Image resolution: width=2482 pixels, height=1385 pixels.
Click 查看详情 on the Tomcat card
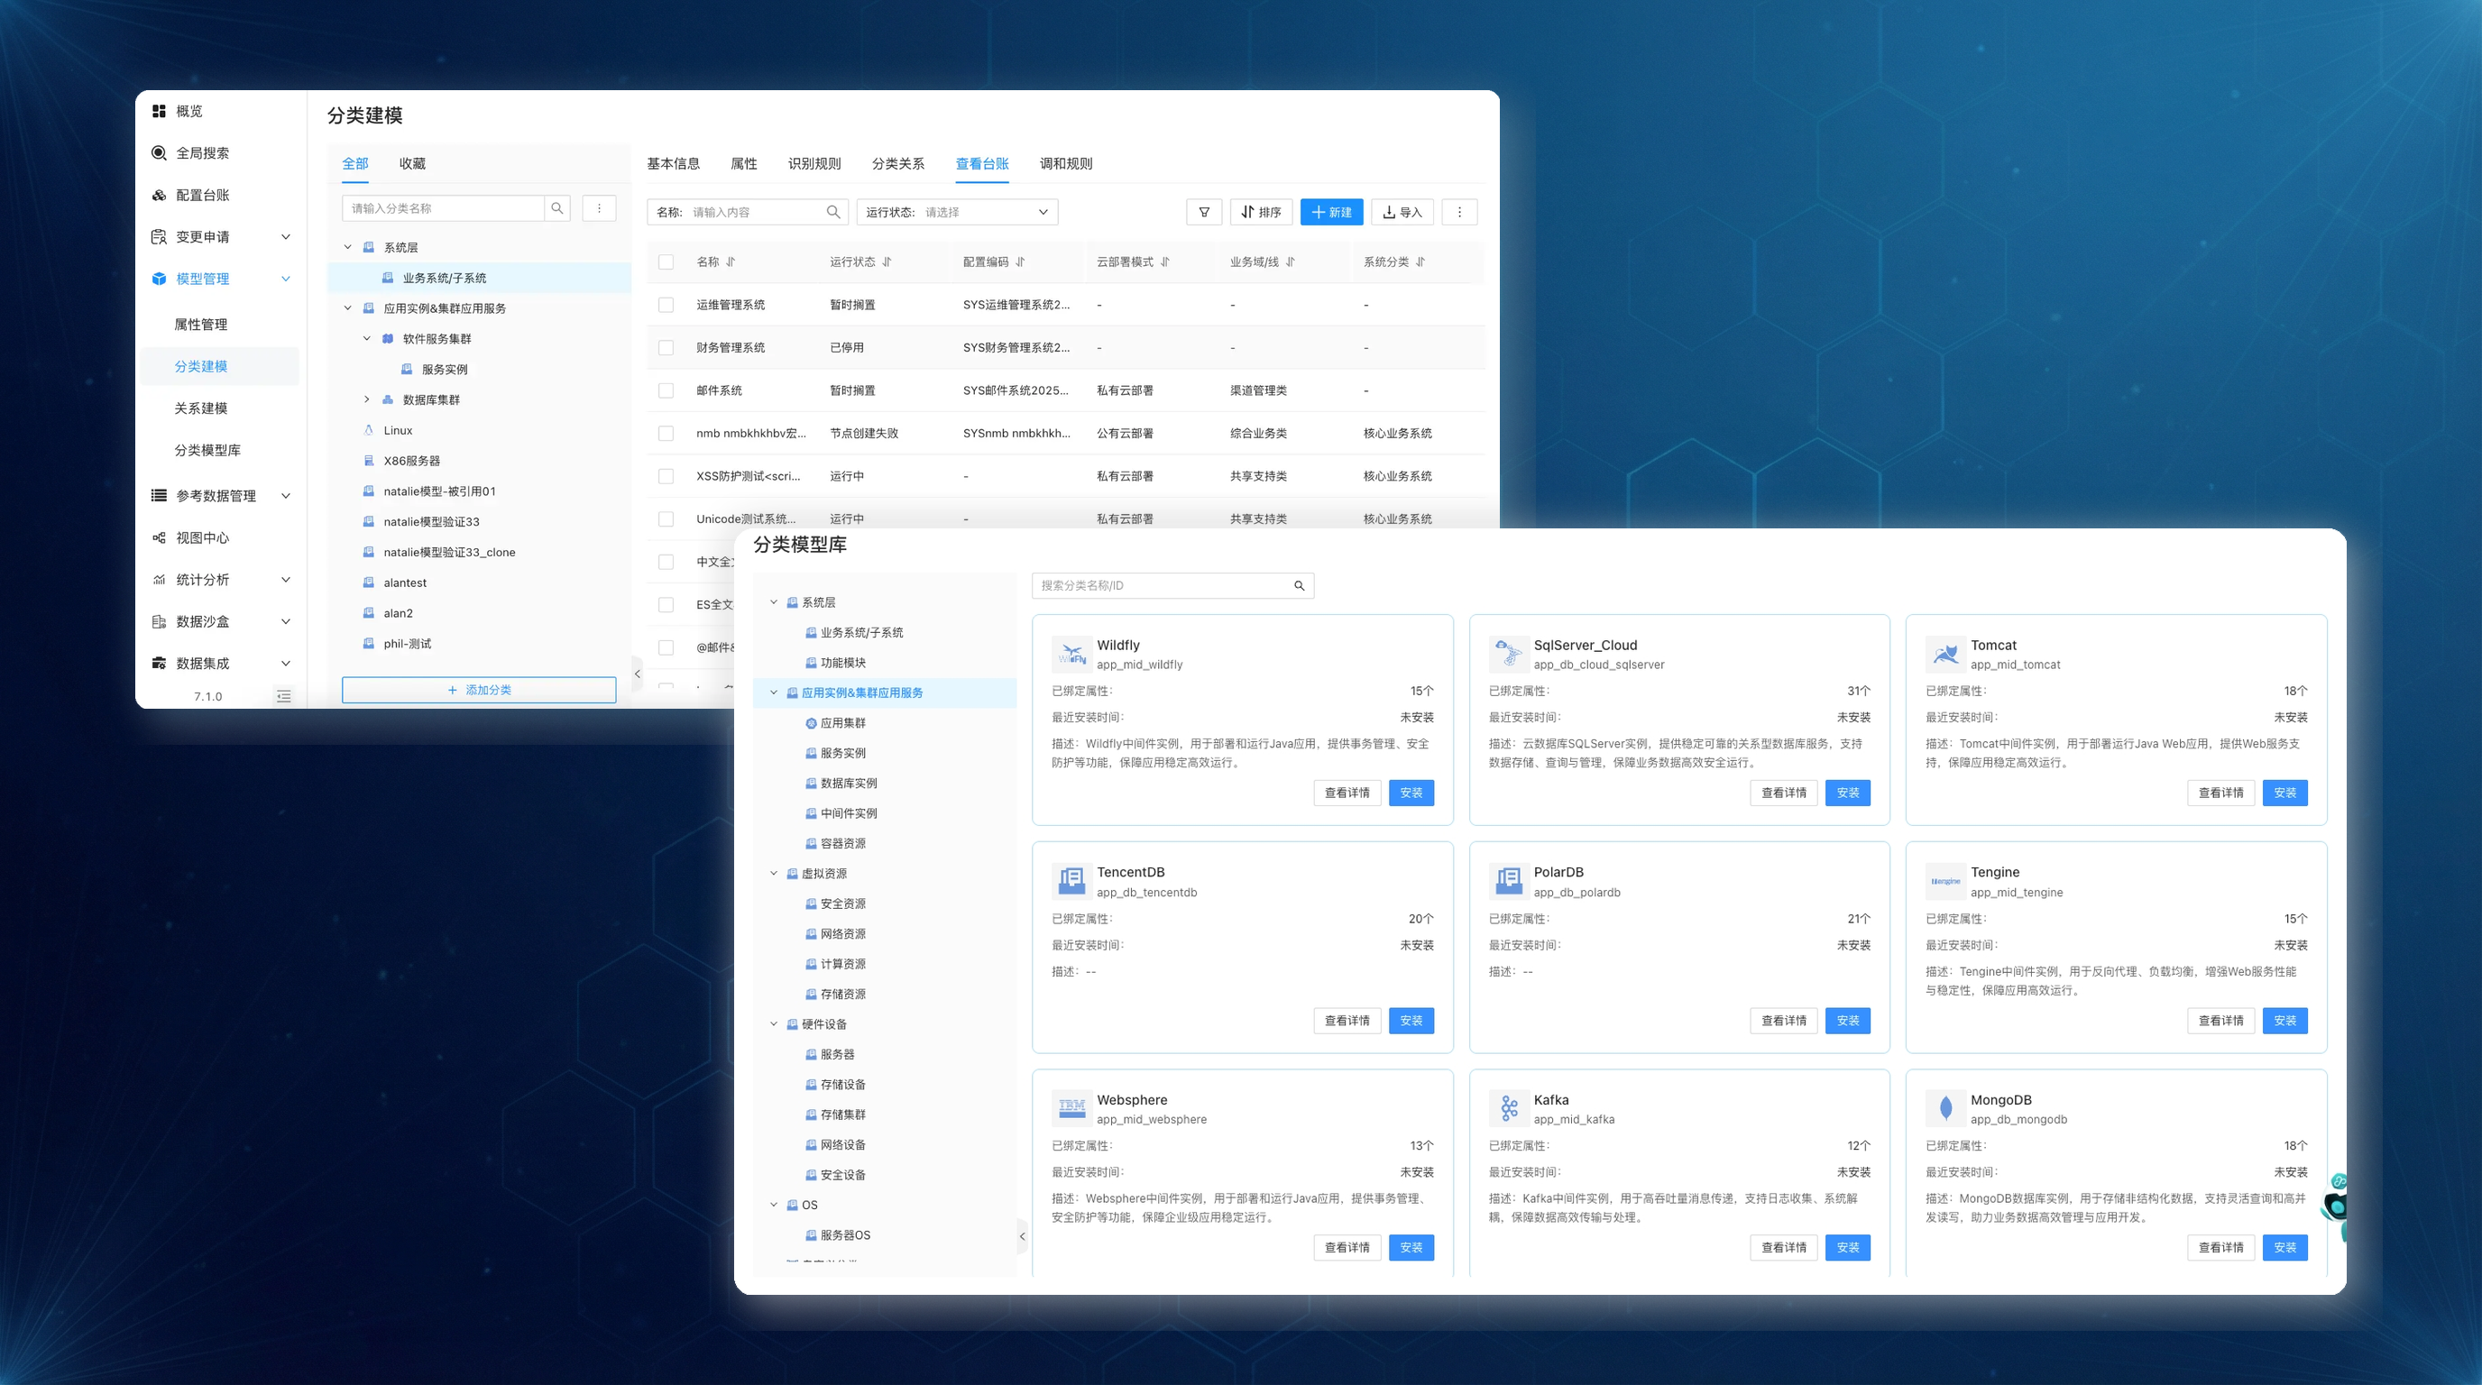(2220, 793)
